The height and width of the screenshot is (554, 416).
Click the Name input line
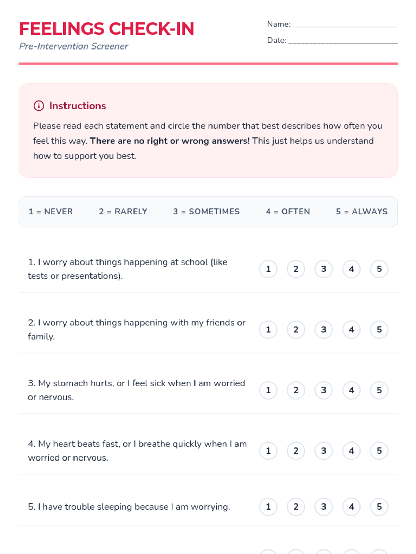345,24
